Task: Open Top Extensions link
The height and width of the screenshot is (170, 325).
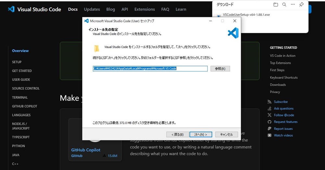Action: tap(280, 63)
